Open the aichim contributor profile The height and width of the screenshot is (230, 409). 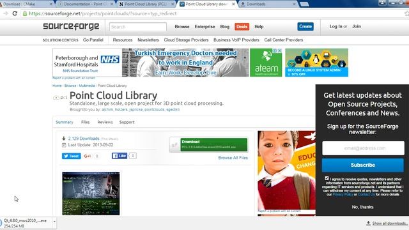tap(107, 109)
